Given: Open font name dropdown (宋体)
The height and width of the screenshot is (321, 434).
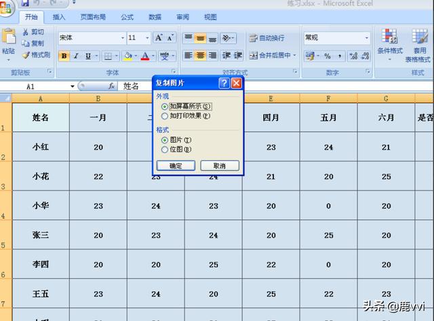Looking at the screenshot, I should (x=123, y=38).
